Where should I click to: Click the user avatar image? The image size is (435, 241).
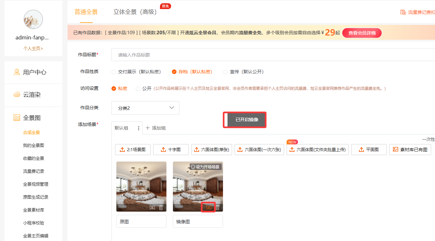33,19
